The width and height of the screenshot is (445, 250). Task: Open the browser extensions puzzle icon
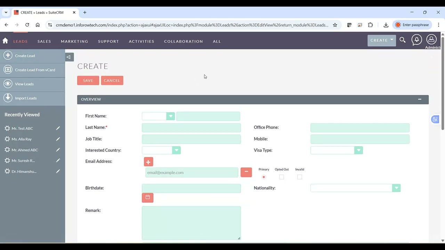coord(370,25)
